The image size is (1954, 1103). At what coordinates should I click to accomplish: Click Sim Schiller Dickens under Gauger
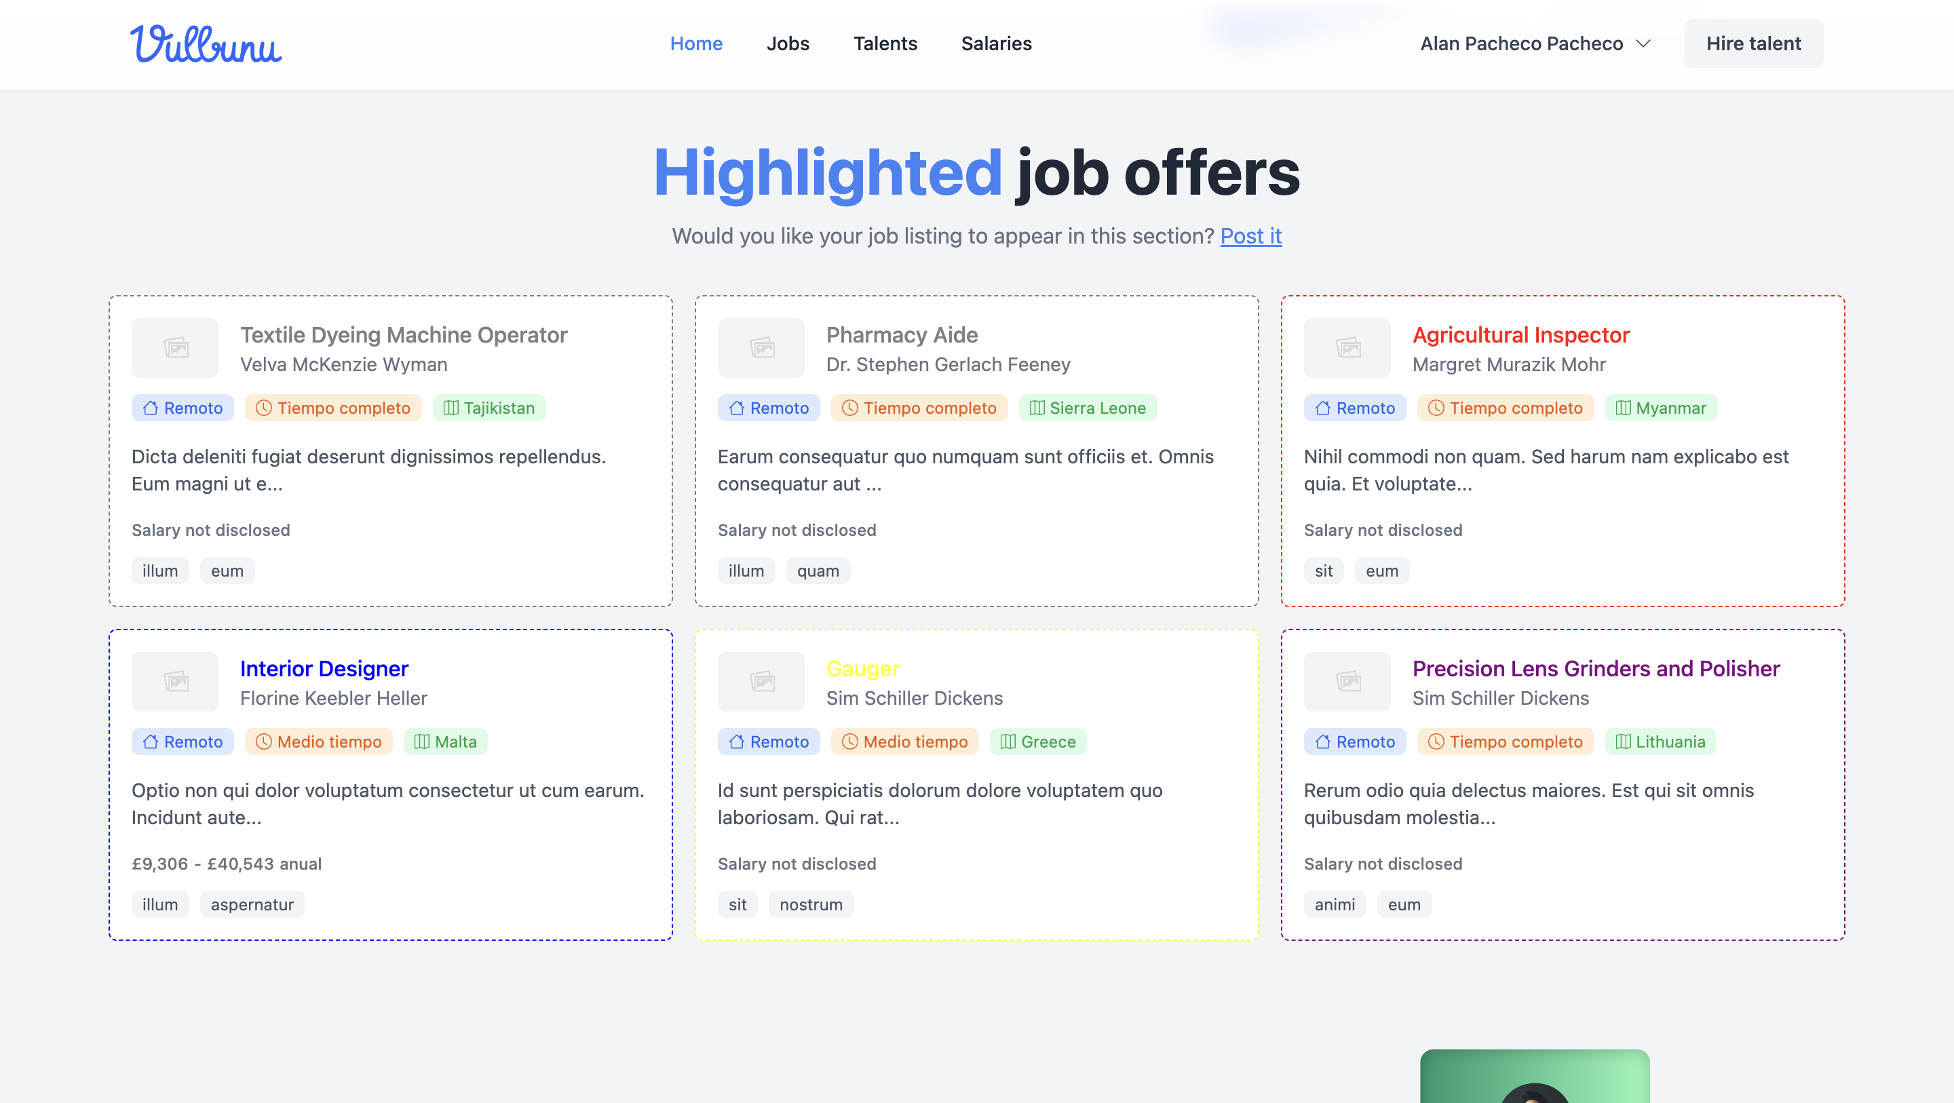[914, 698]
